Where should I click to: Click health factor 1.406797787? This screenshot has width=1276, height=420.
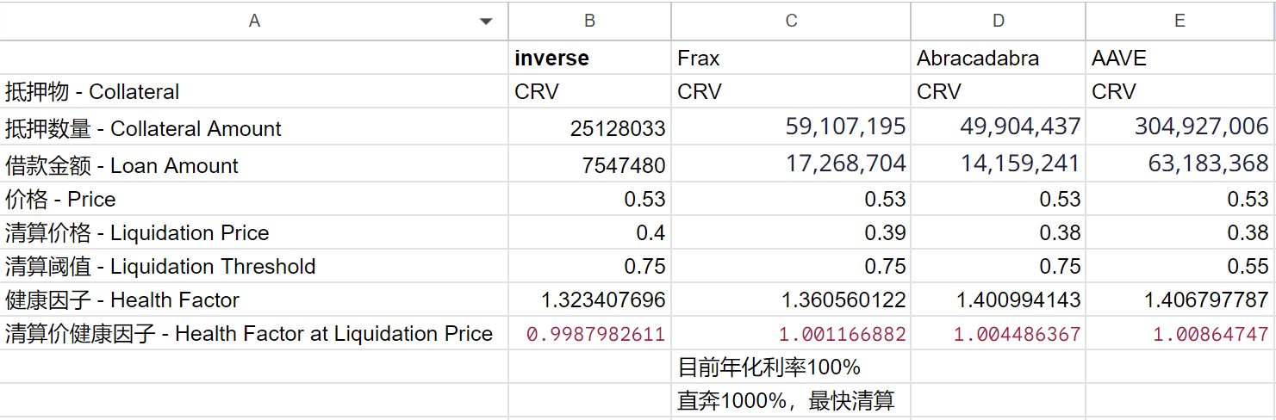[x=1180, y=300]
